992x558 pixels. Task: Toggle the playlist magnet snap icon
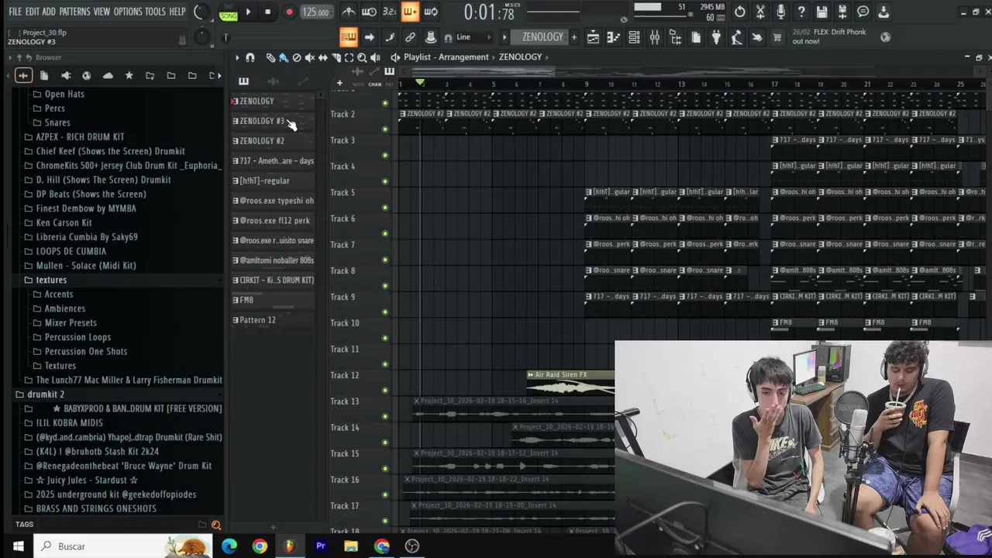pos(250,57)
